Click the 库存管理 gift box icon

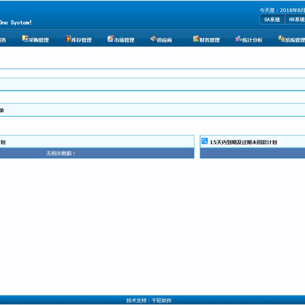(68, 39)
